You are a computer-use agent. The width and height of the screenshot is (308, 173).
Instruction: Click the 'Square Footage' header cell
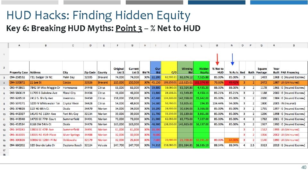coord(261,68)
